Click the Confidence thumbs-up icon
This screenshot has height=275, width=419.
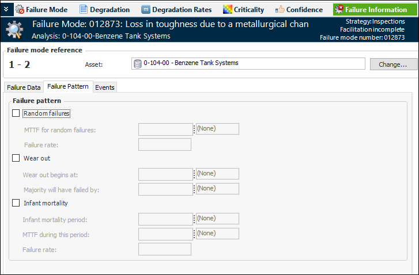pos(280,10)
